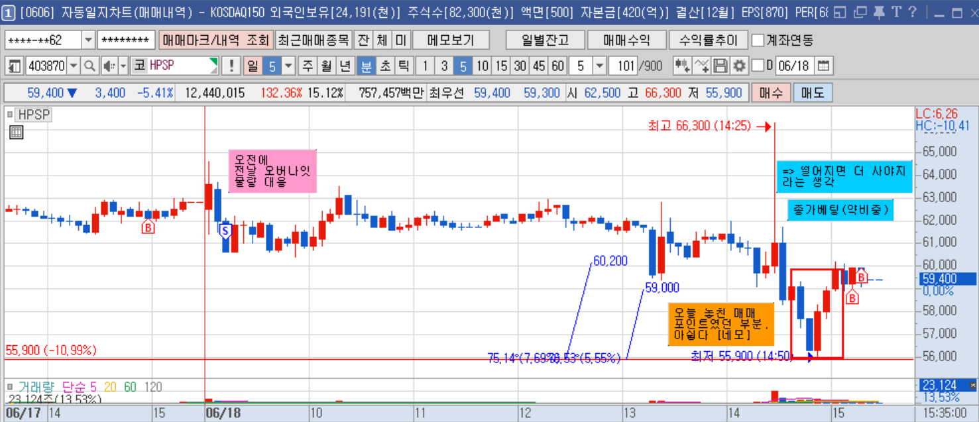Click the add candlestick chart icon
The image size is (979, 422).
(682, 66)
